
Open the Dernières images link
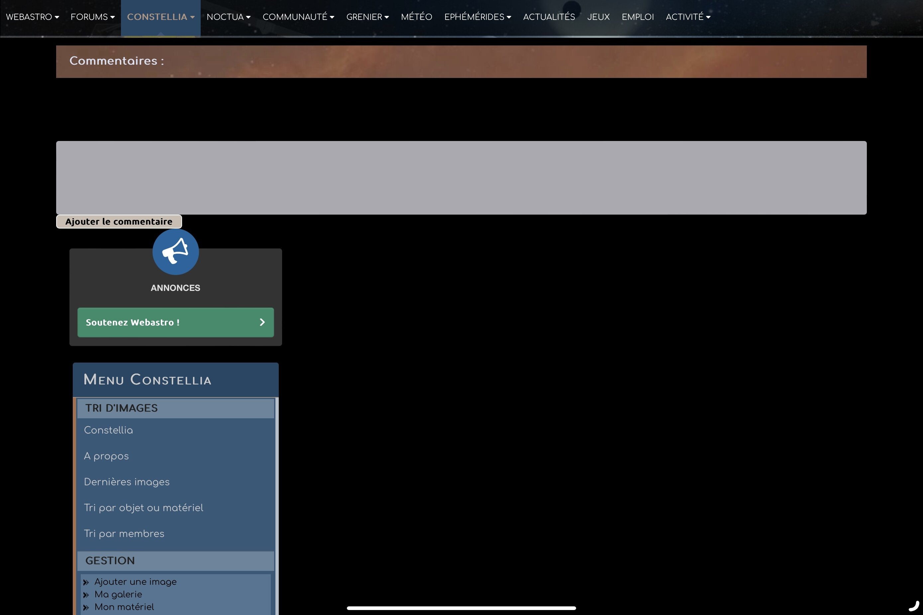coord(127,482)
